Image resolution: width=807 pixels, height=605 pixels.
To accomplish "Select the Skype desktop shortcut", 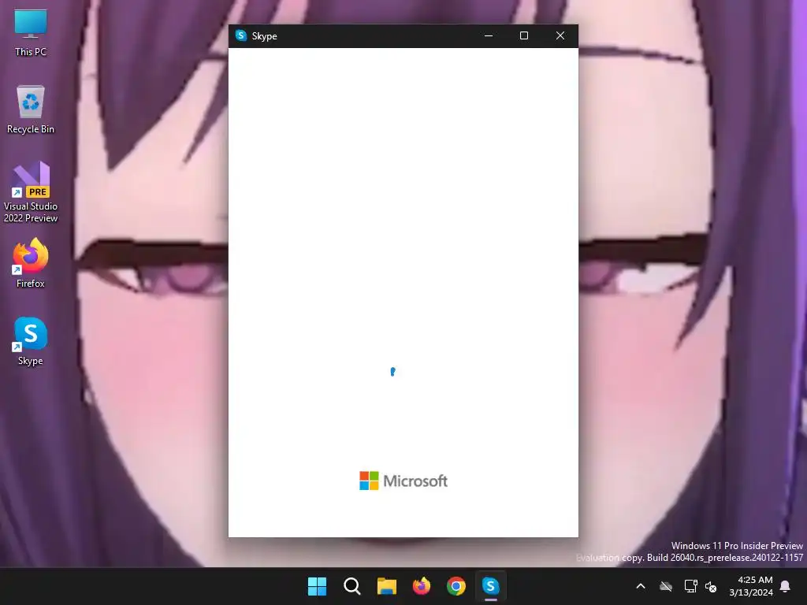I will [x=31, y=341].
